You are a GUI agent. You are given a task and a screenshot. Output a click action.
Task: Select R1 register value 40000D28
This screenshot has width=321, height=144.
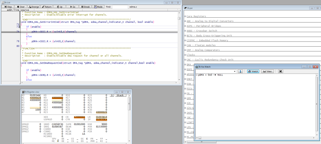coord(35,98)
